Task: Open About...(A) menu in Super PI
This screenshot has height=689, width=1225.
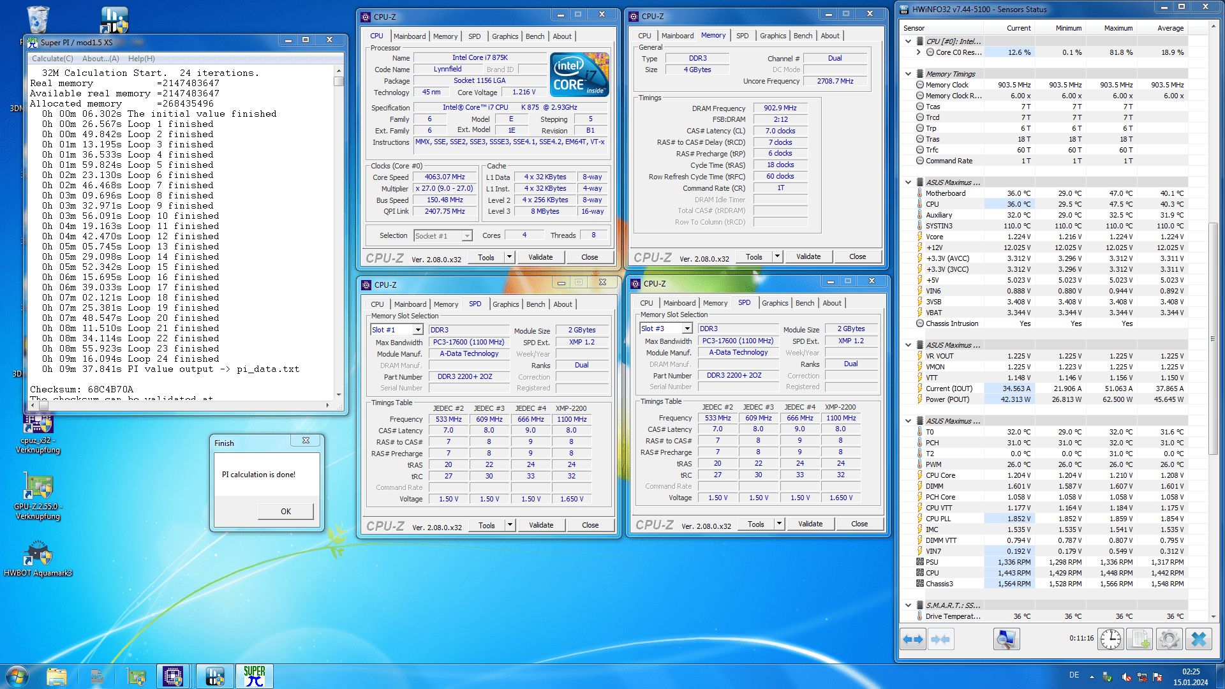Action: [x=100, y=59]
